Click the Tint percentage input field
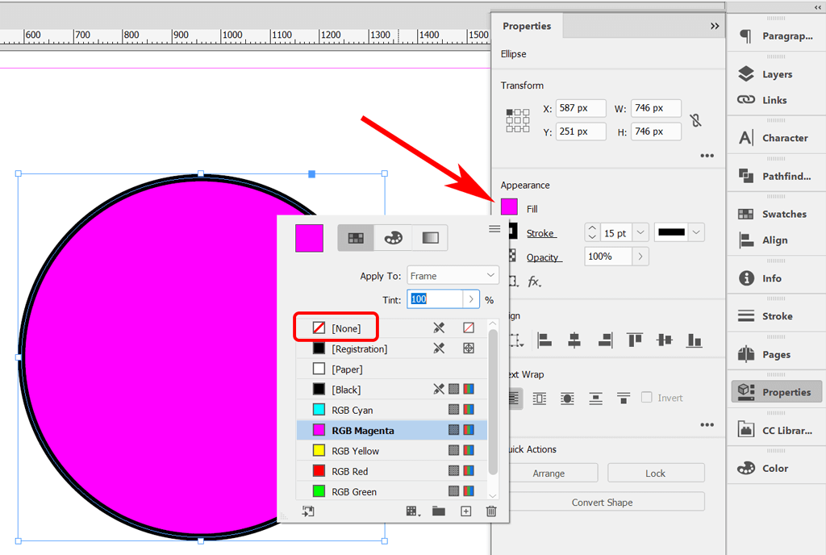 coord(434,299)
